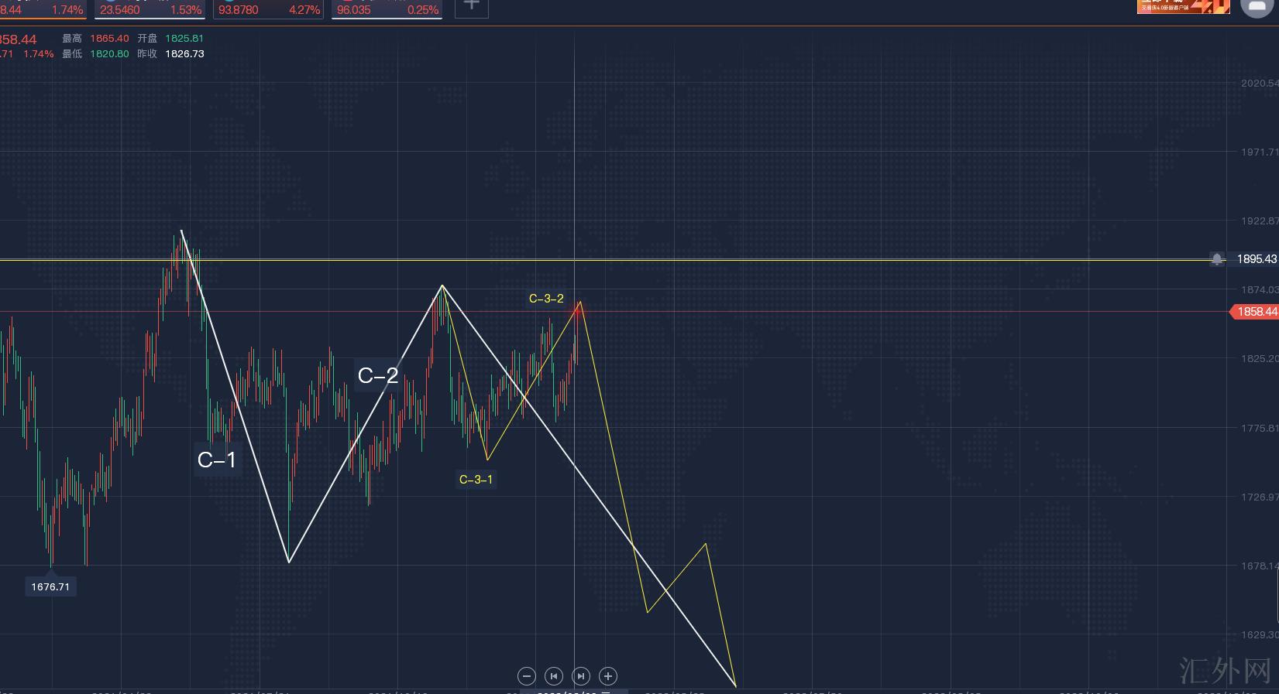Jump to the latest chart data
The width and height of the screenshot is (1279, 694).
coord(581,676)
